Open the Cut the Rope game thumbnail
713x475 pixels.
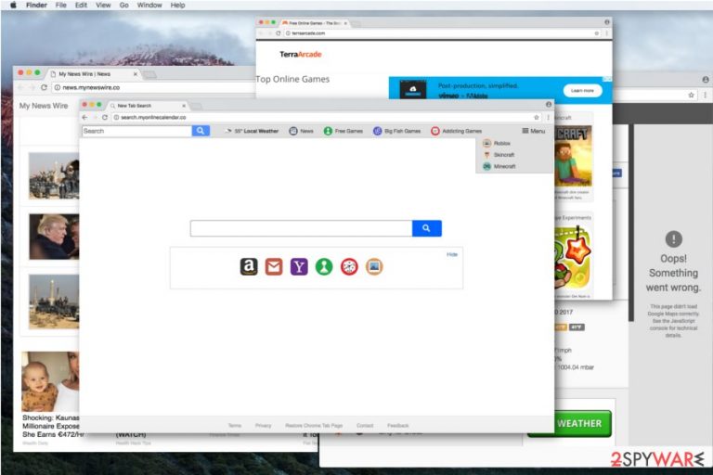pos(573,259)
